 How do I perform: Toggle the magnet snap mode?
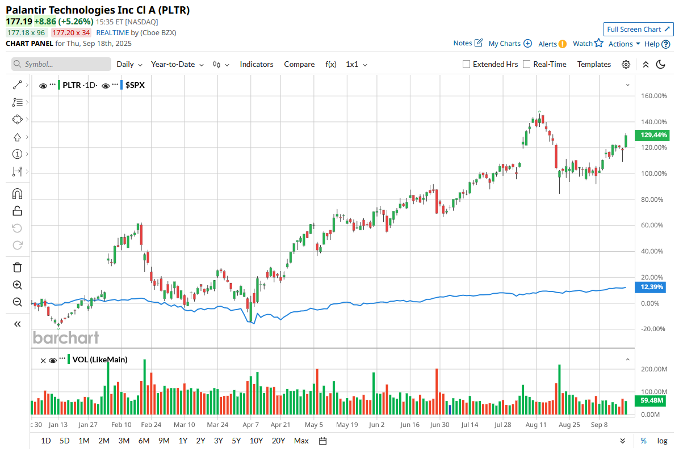(x=17, y=194)
